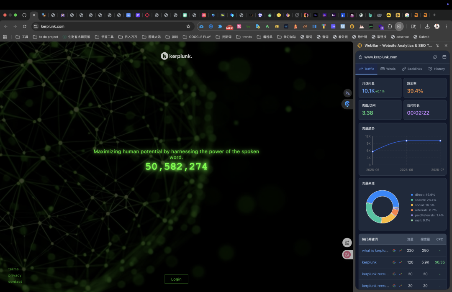Image resolution: width=452 pixels, height=292 pixels.
Task: Open the 'GOOGLE PLAY' bookmark folder
Action: [x=197, y=37]
